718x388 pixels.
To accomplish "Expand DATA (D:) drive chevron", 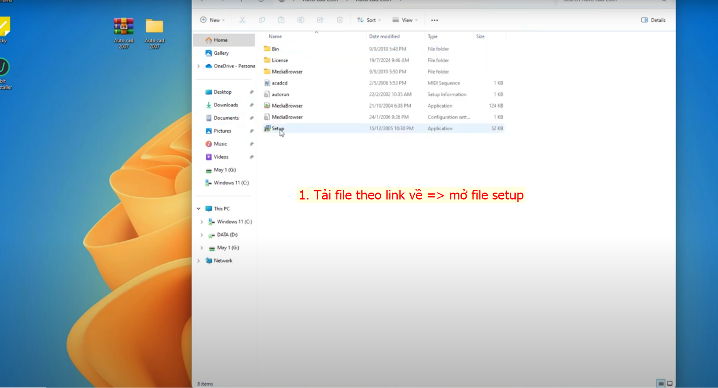I will coord(201,235).
